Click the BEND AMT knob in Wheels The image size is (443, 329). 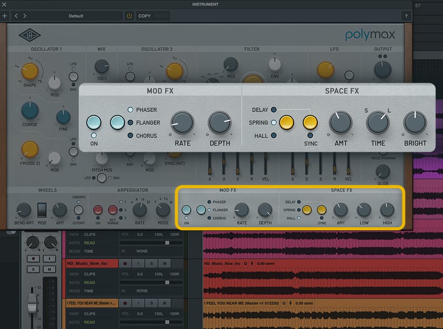pyautogui.click(x=24, y=210)
